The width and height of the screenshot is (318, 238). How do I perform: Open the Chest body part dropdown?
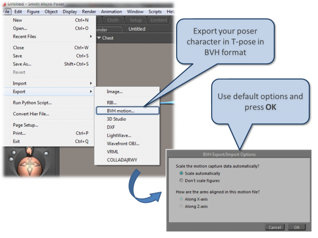click(105, 38)
